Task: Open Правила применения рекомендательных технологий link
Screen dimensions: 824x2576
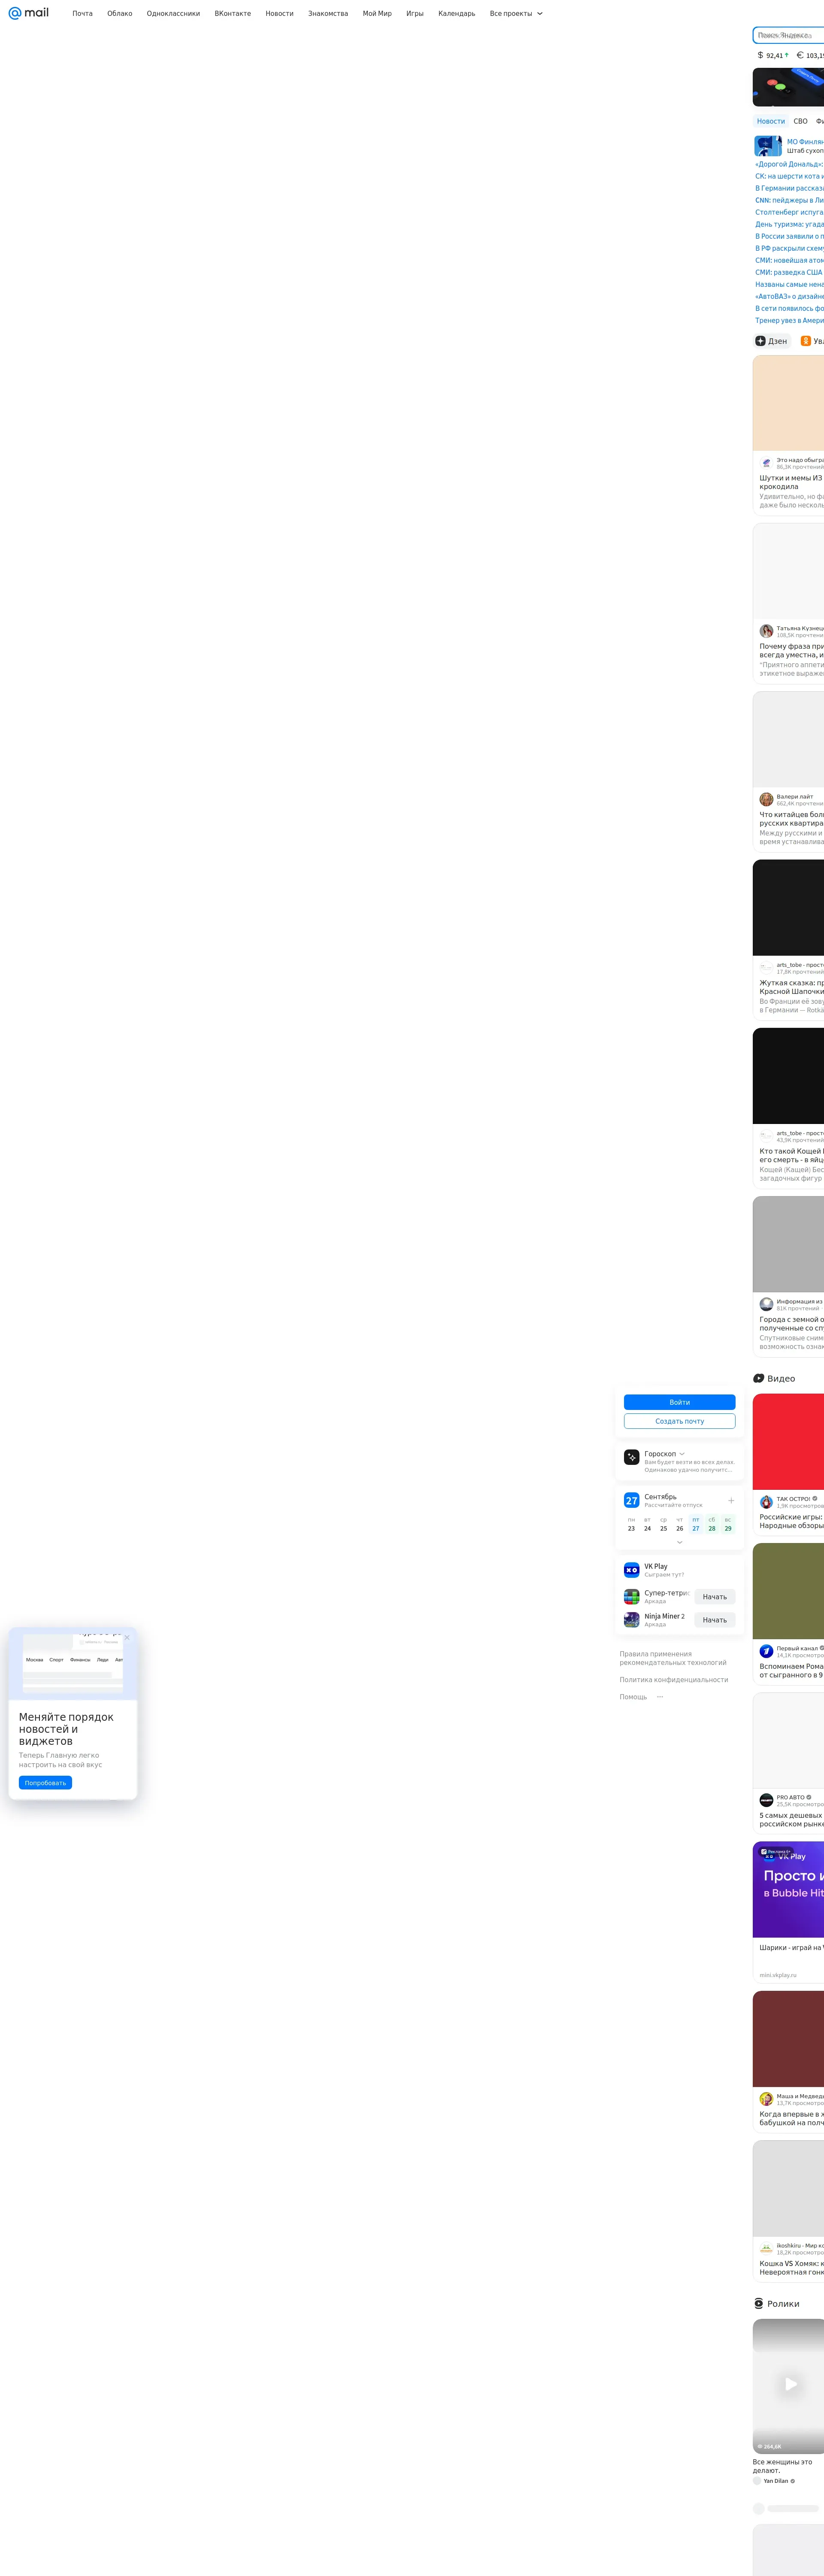Action: point(673,1658)
